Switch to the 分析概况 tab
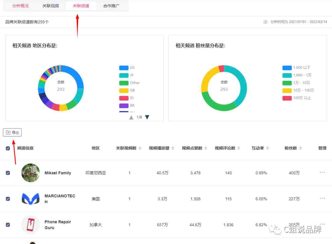The image size is (332, 244). (20, 6)
